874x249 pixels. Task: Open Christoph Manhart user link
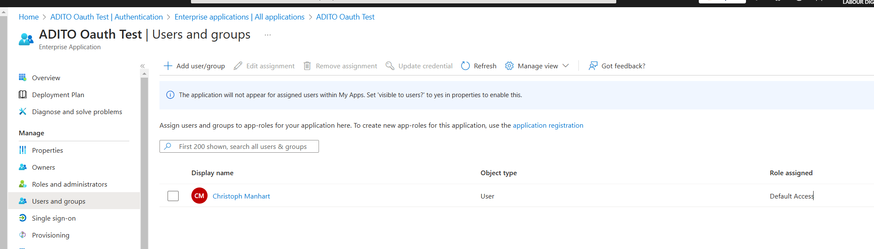pos(241,196)
